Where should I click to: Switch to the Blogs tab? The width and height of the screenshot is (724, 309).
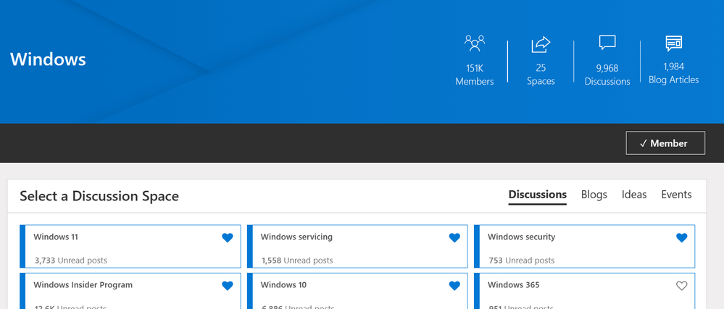click(x=594, y=195)
